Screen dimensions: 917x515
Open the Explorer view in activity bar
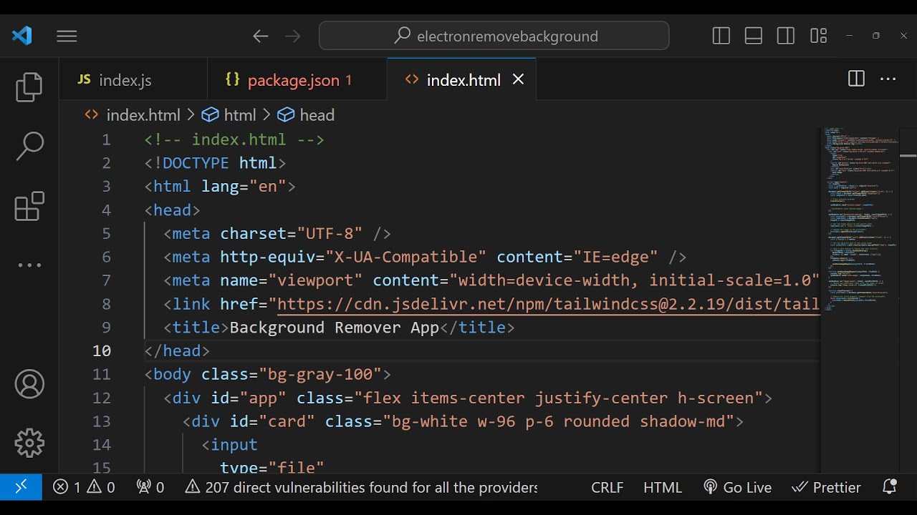(29, 87)
